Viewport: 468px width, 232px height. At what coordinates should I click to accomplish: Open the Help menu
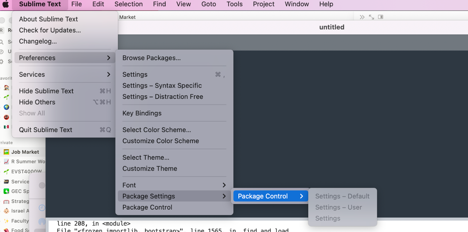(x=326, y=4)
